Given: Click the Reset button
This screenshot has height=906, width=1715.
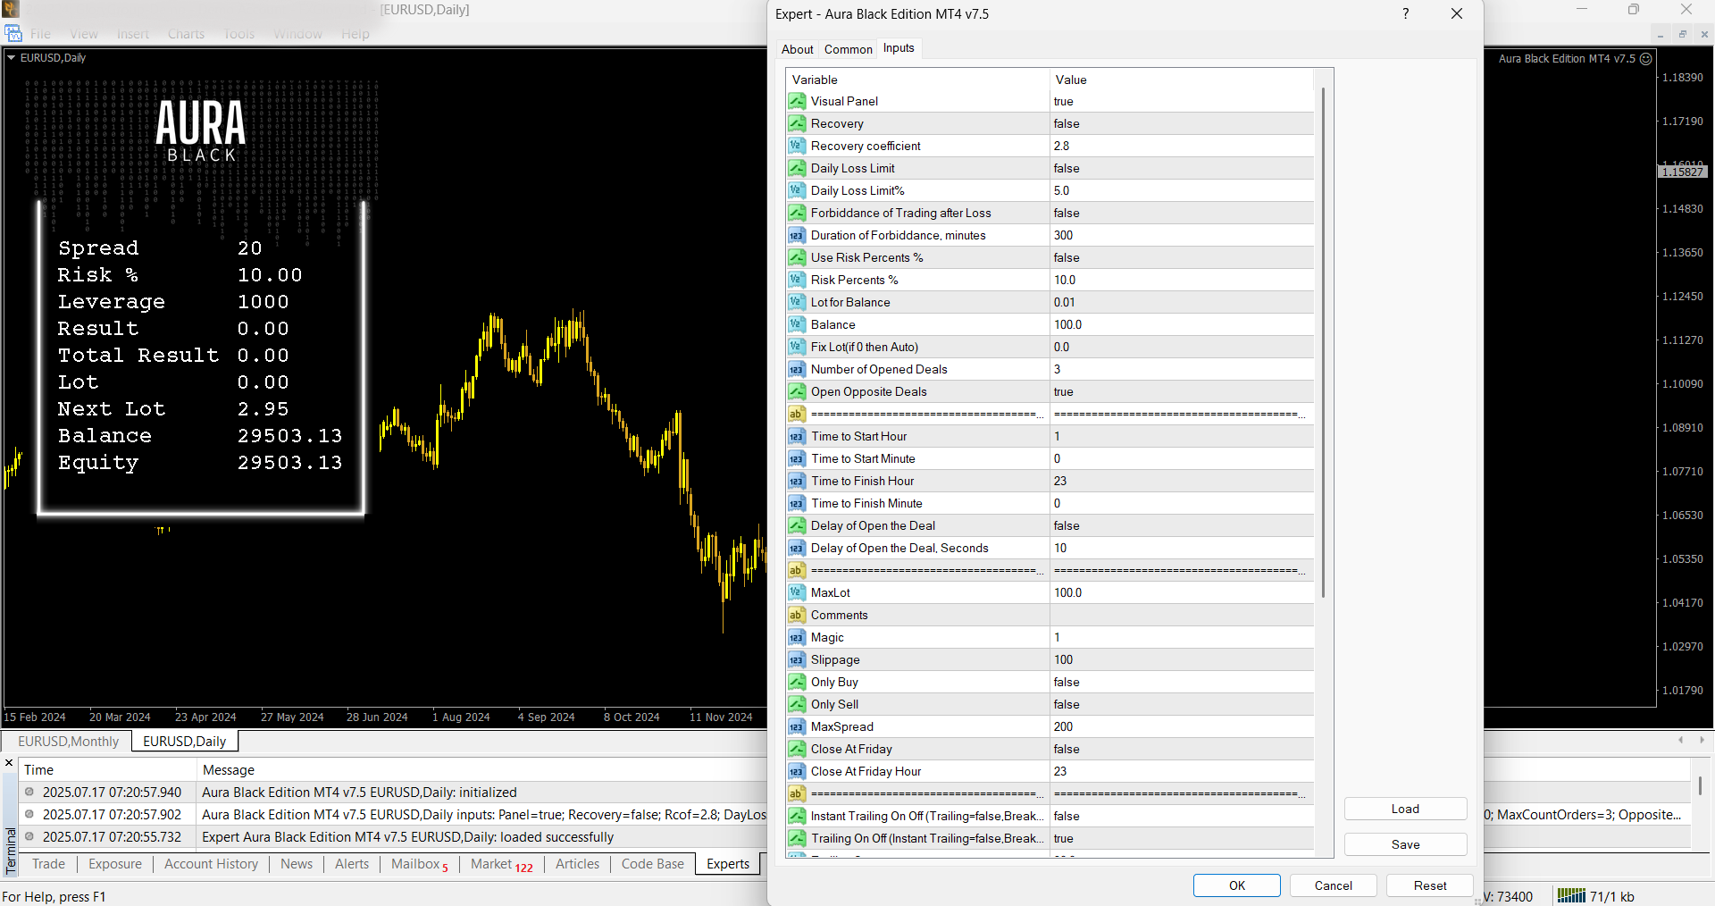Looking at the screenshot, I should pos(1429,885).
